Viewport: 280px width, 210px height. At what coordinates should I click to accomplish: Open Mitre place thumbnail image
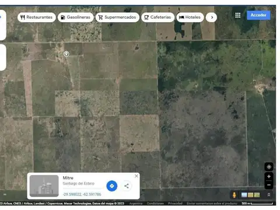pos(44,186)
